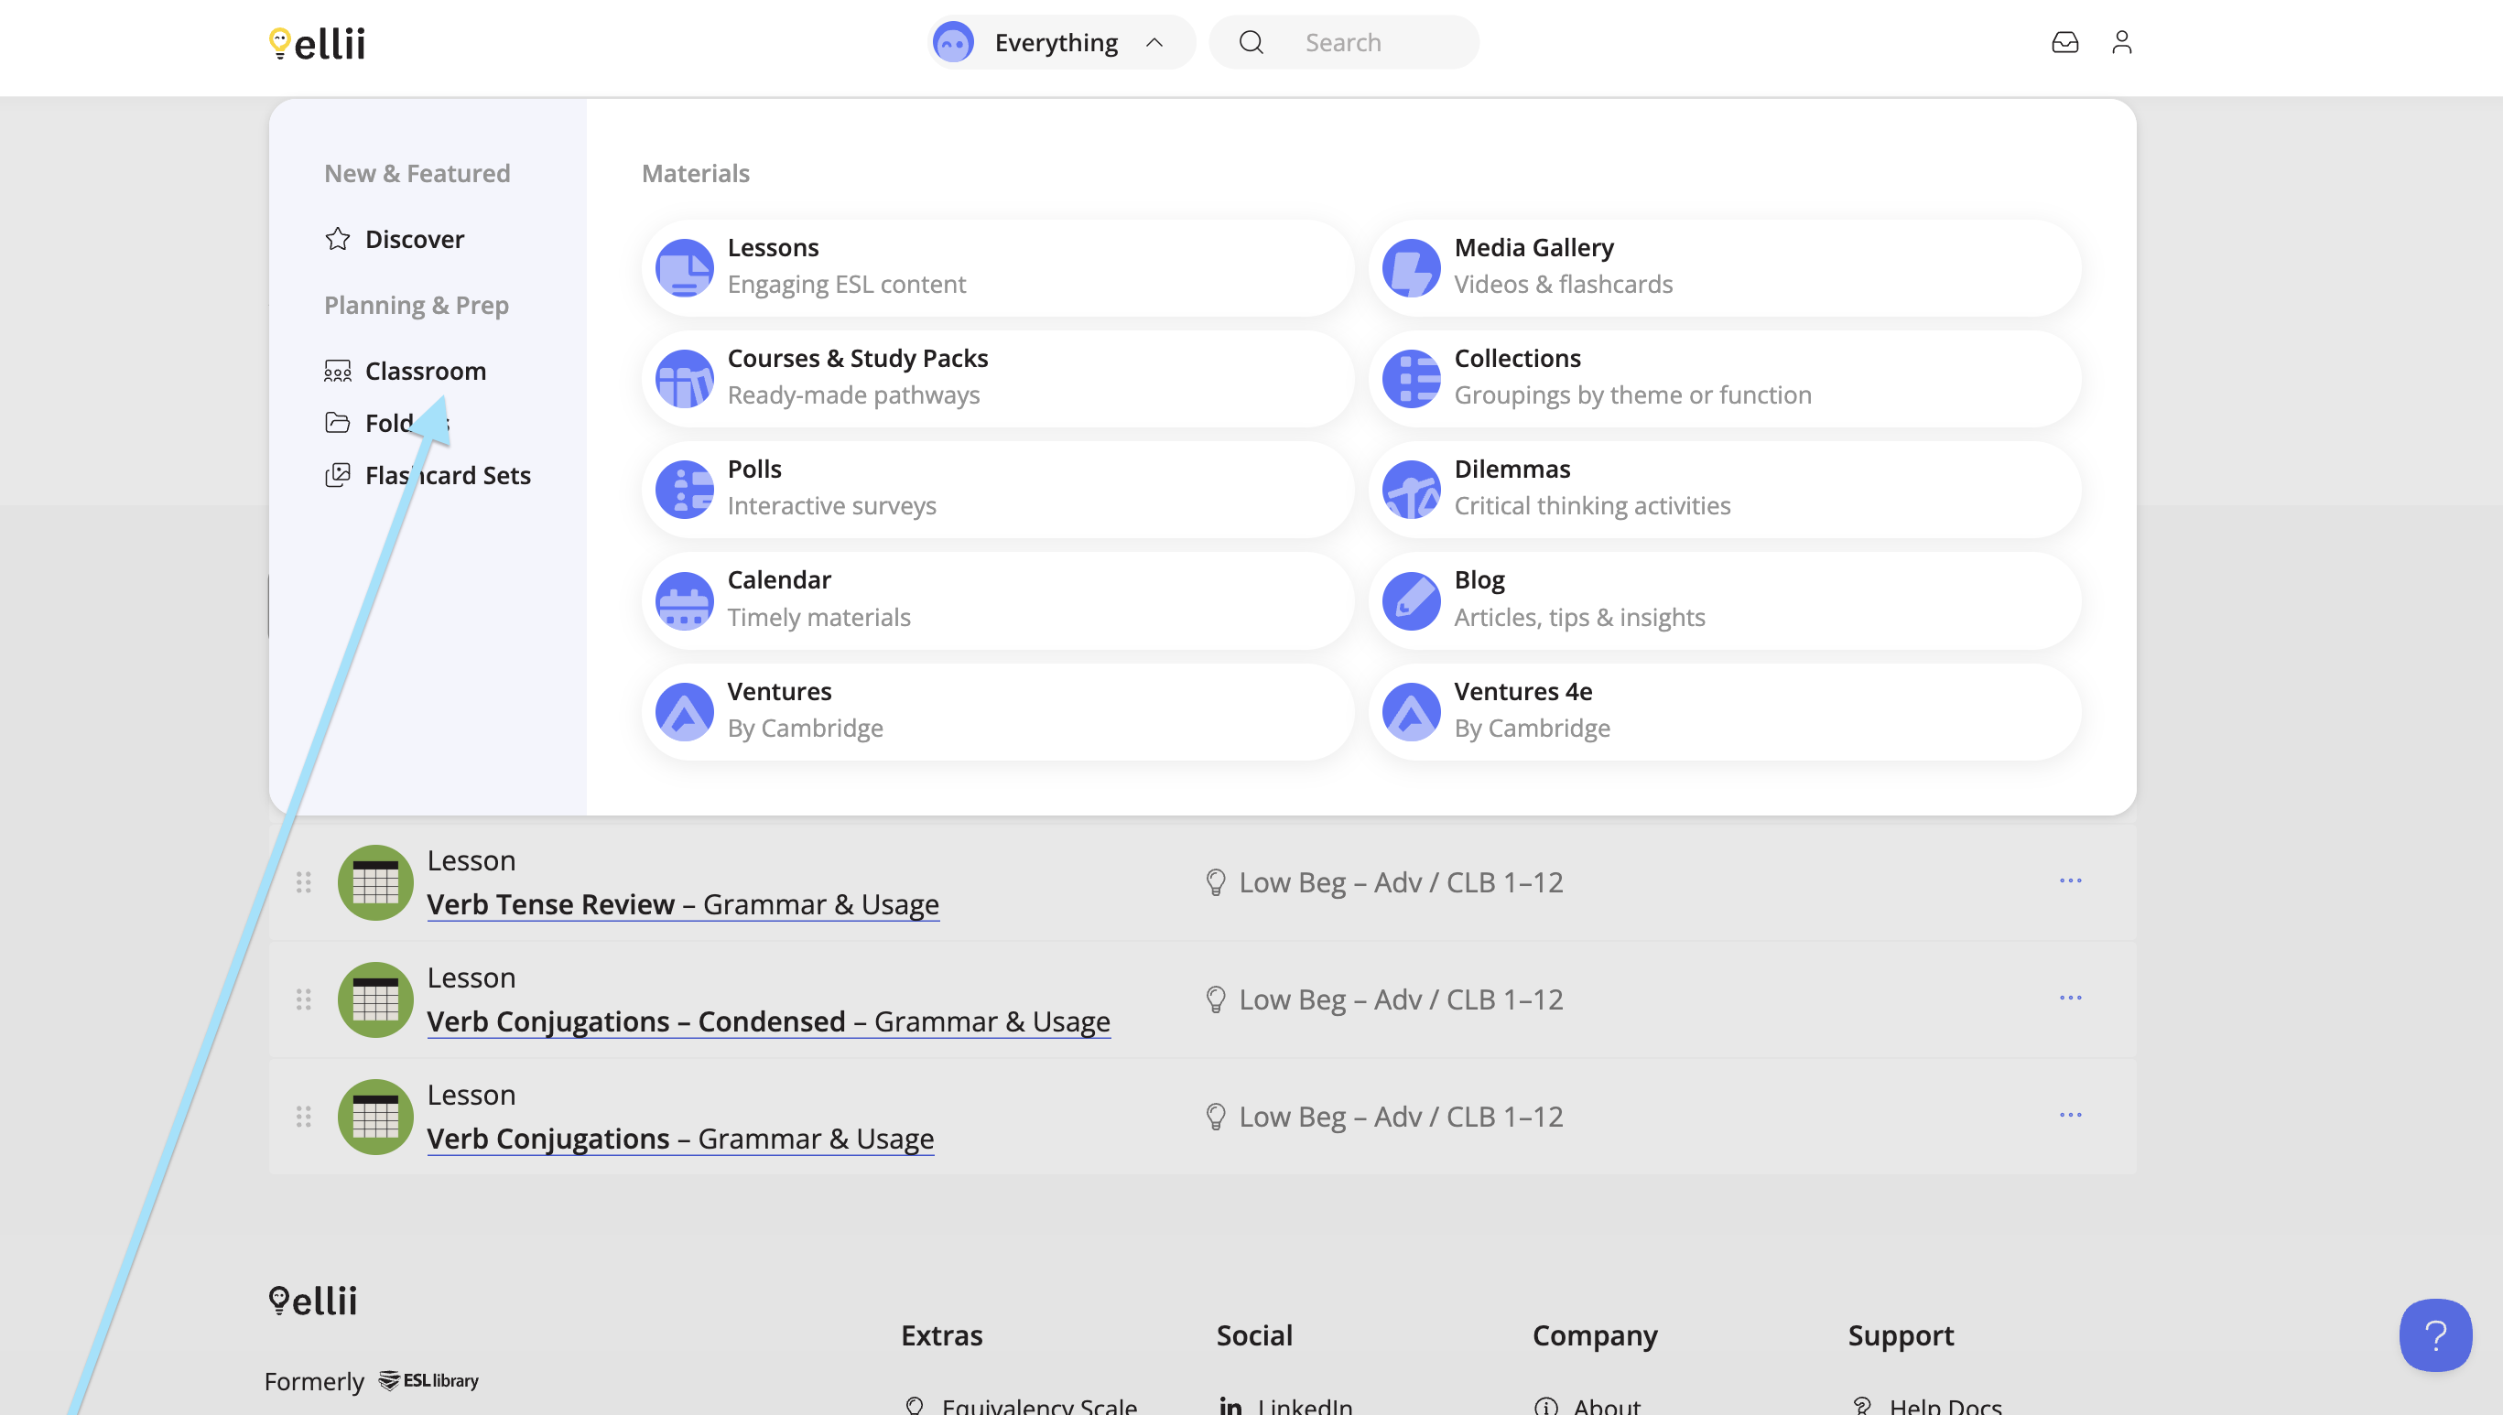The width and height of the screenshot is (2503, 1415).
Task: Click the magnifying glass search icon
Action: point(1251,42)
